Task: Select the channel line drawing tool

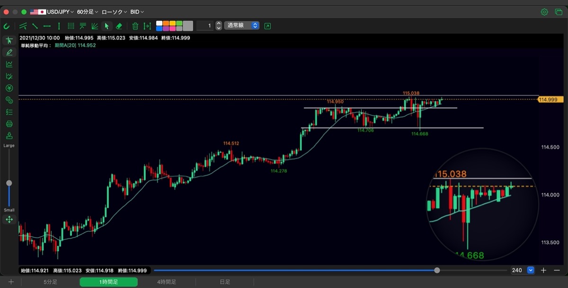Action: (23, 26)
